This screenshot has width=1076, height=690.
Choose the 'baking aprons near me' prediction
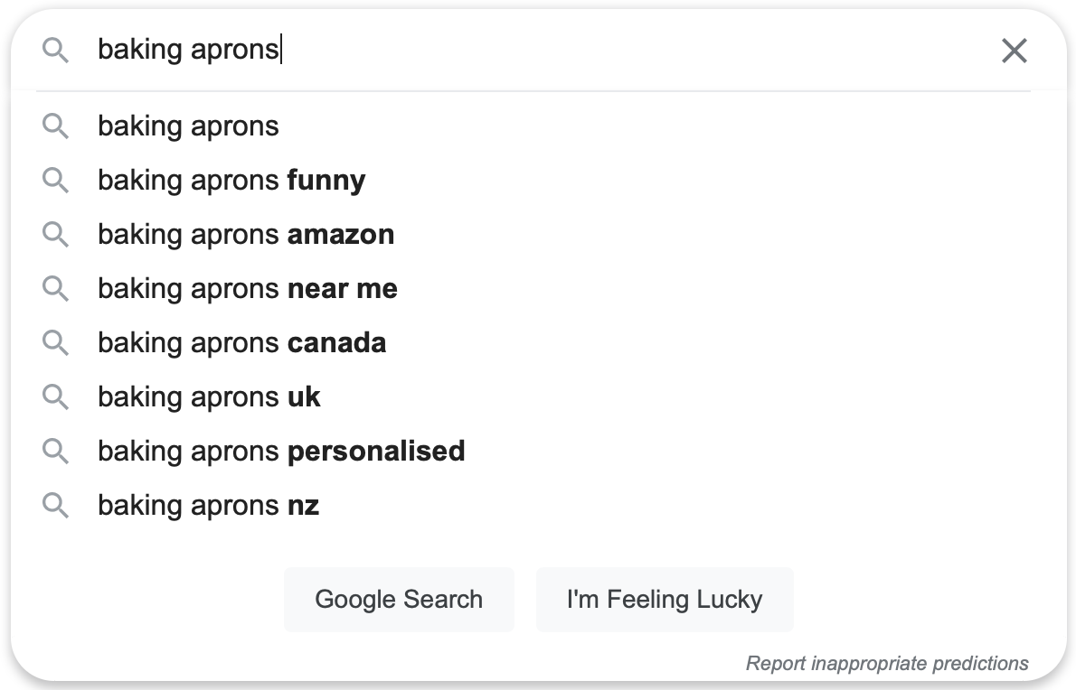click(248, 288)
